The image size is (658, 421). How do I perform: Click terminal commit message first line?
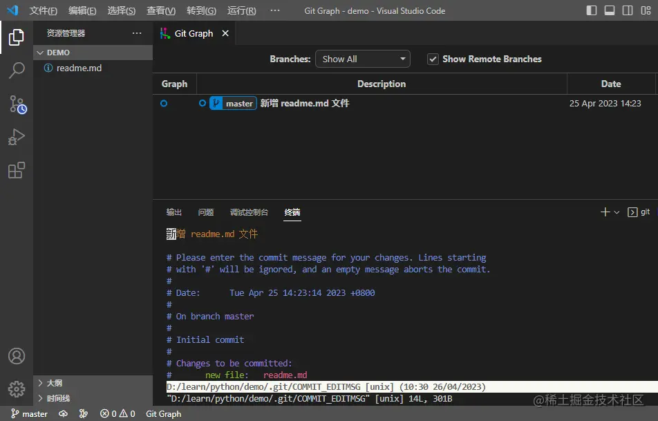tap(212, 234)
